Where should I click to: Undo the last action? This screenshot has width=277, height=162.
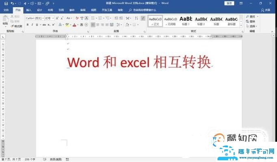(x=12, y=3)
